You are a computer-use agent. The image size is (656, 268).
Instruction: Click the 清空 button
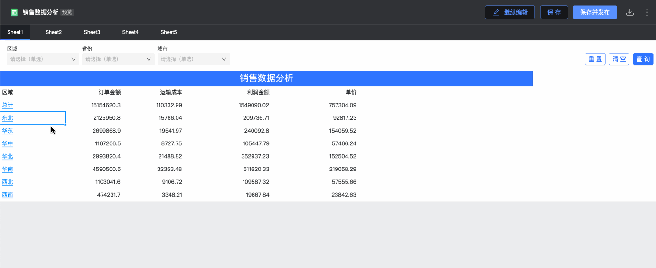(x=619, y=59)
